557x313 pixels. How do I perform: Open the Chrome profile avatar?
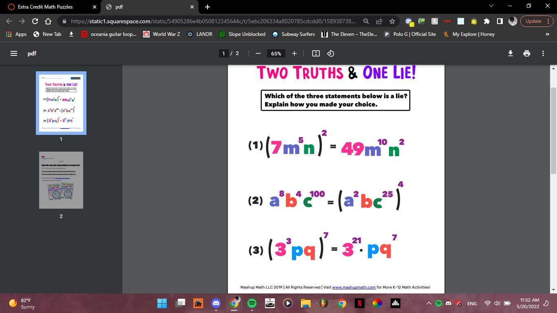coord(513,21)
